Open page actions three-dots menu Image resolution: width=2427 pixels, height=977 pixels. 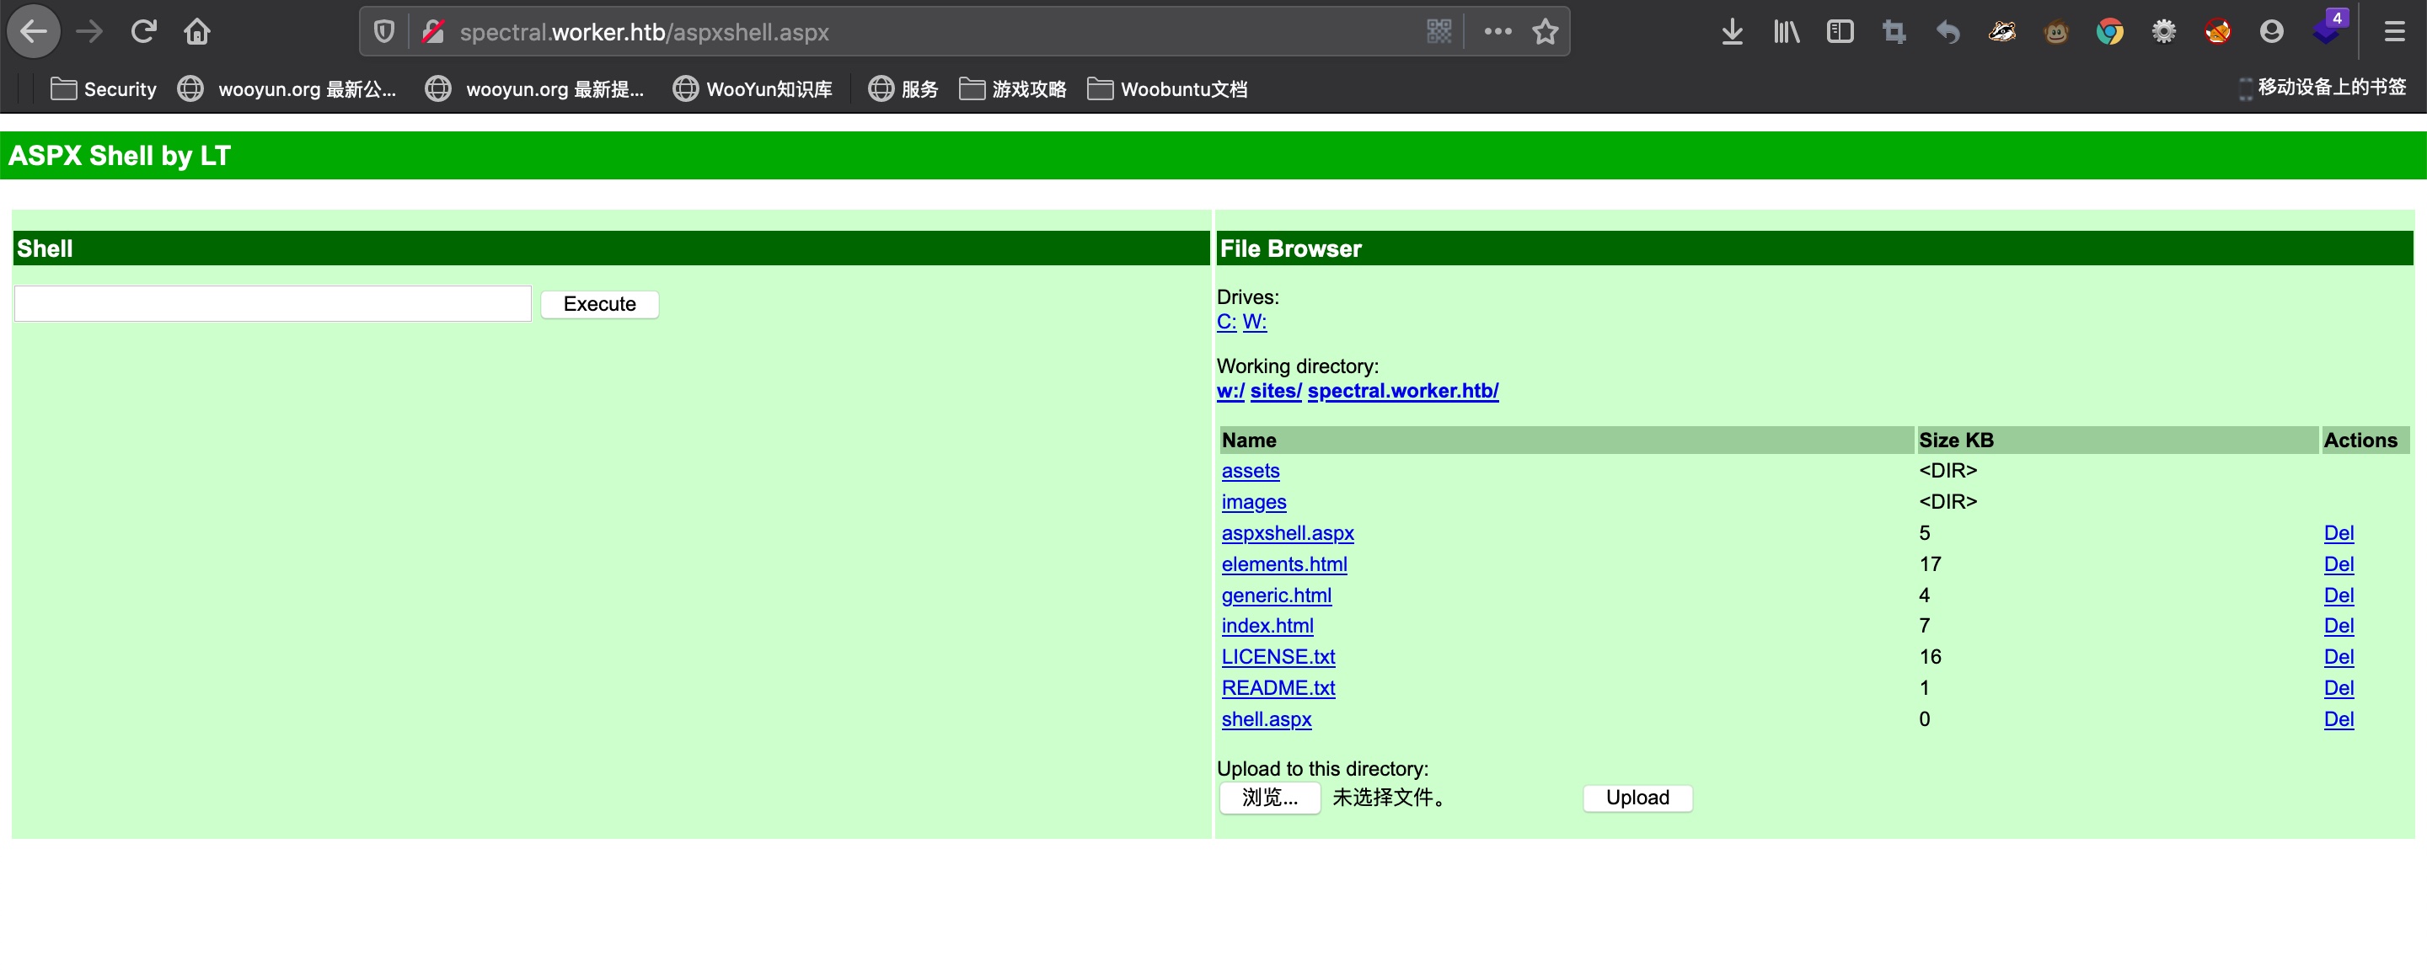[1497, 32]
